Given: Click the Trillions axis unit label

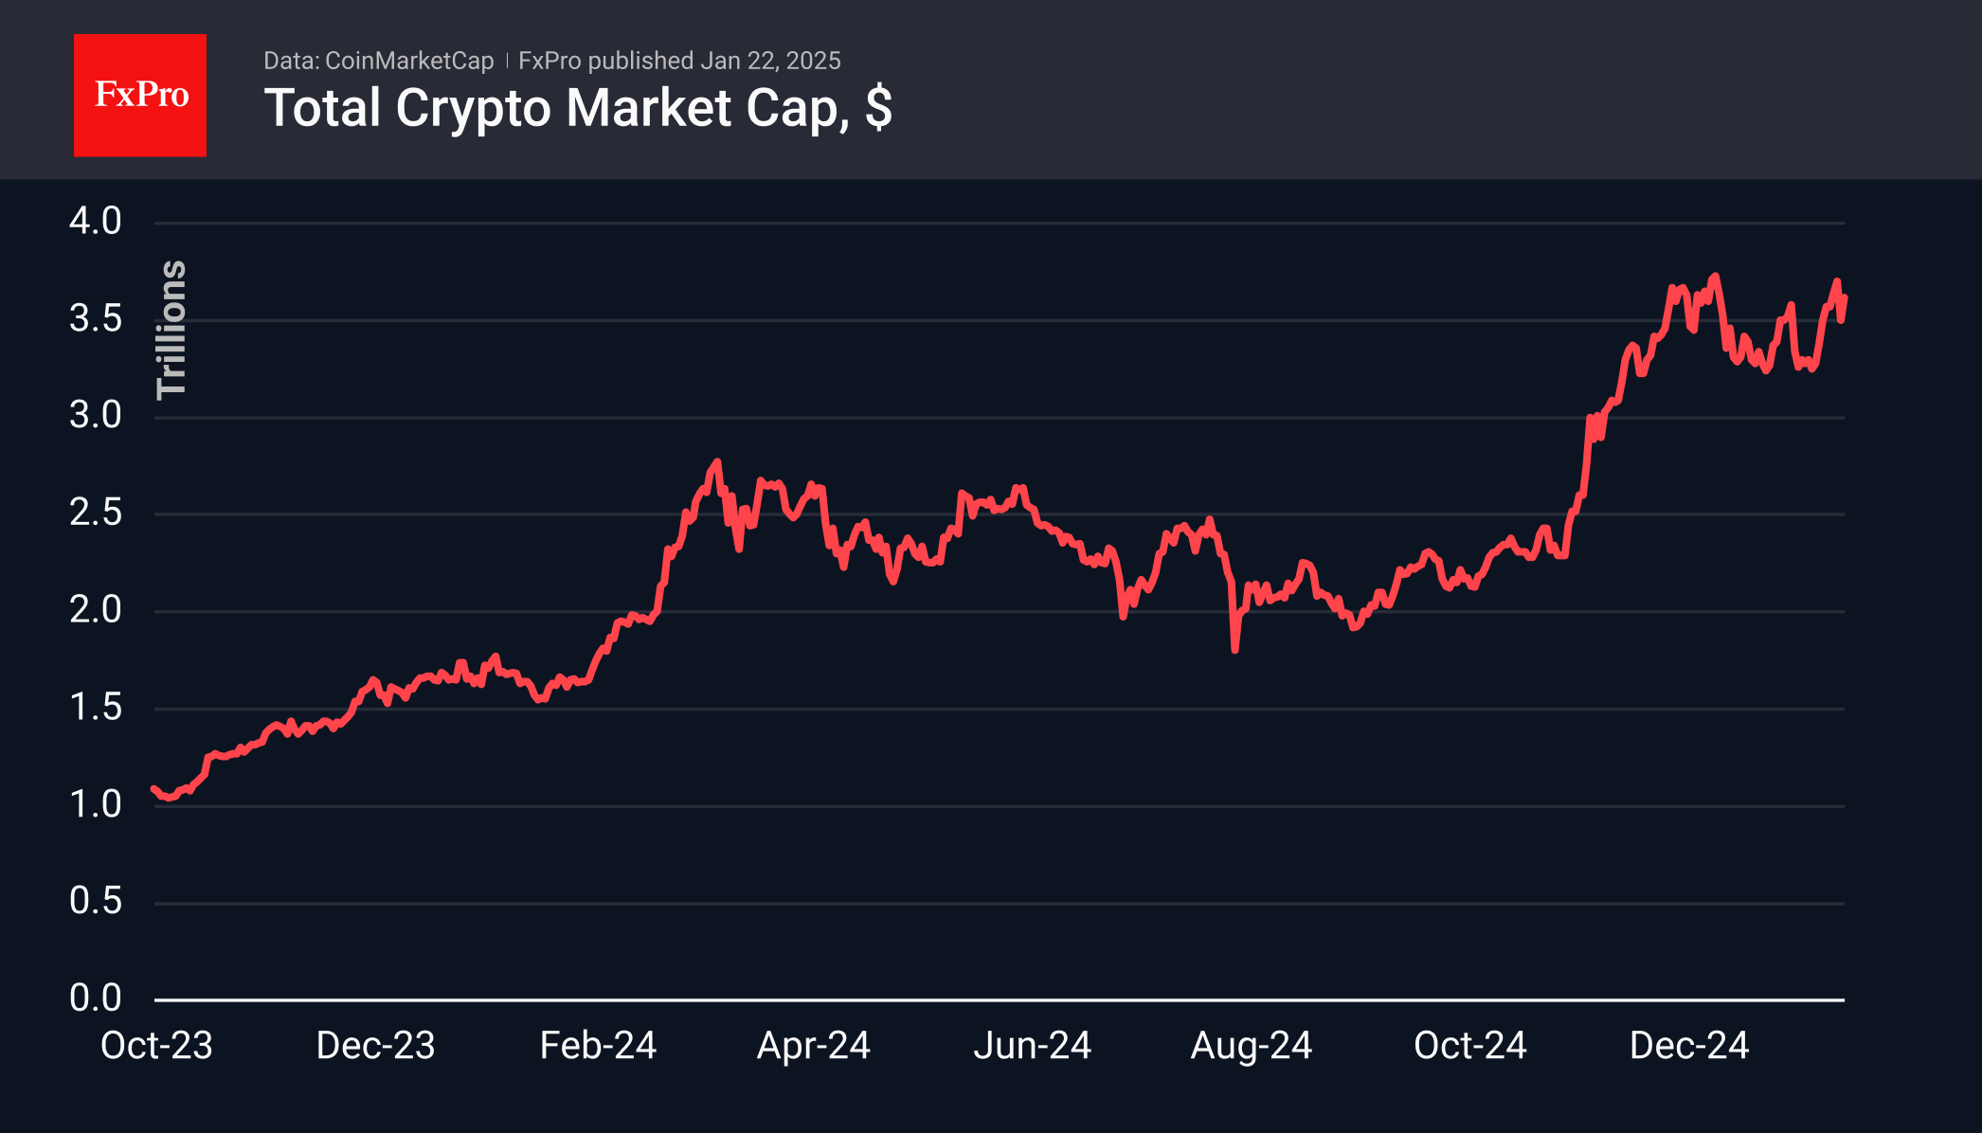Looking at the screenshot, I should click(x=171, y=330).
